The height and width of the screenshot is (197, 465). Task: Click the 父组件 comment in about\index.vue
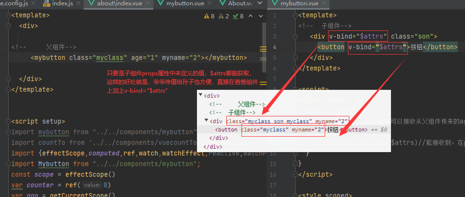44,47
